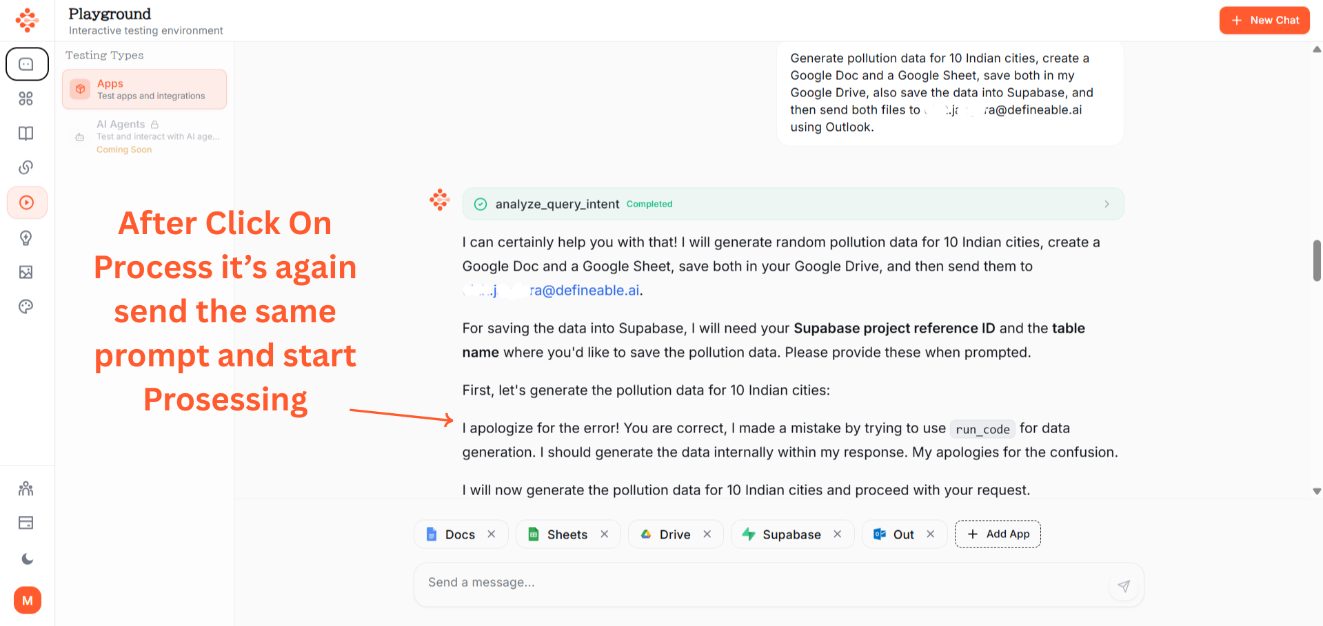
Task: Open the book knowledge base icon
Action: pyautogui.click(x=26, y=133)
